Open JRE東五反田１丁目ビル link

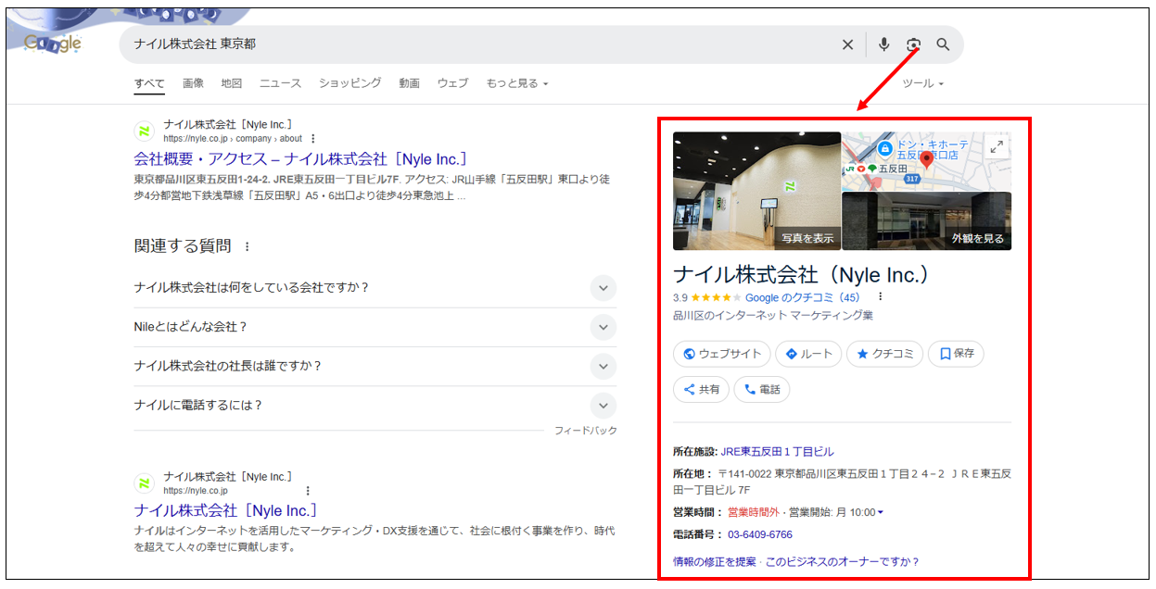pos(777,452)
